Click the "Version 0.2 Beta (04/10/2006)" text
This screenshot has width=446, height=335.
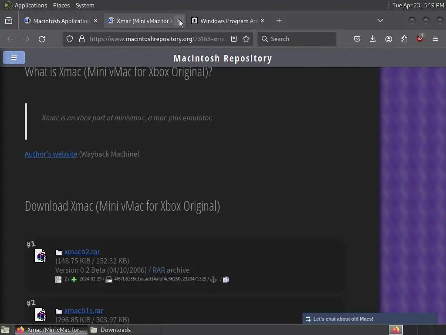pos(101,270)
